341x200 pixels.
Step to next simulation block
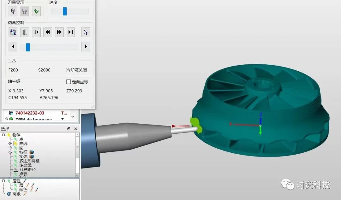[x=71, y=32]
